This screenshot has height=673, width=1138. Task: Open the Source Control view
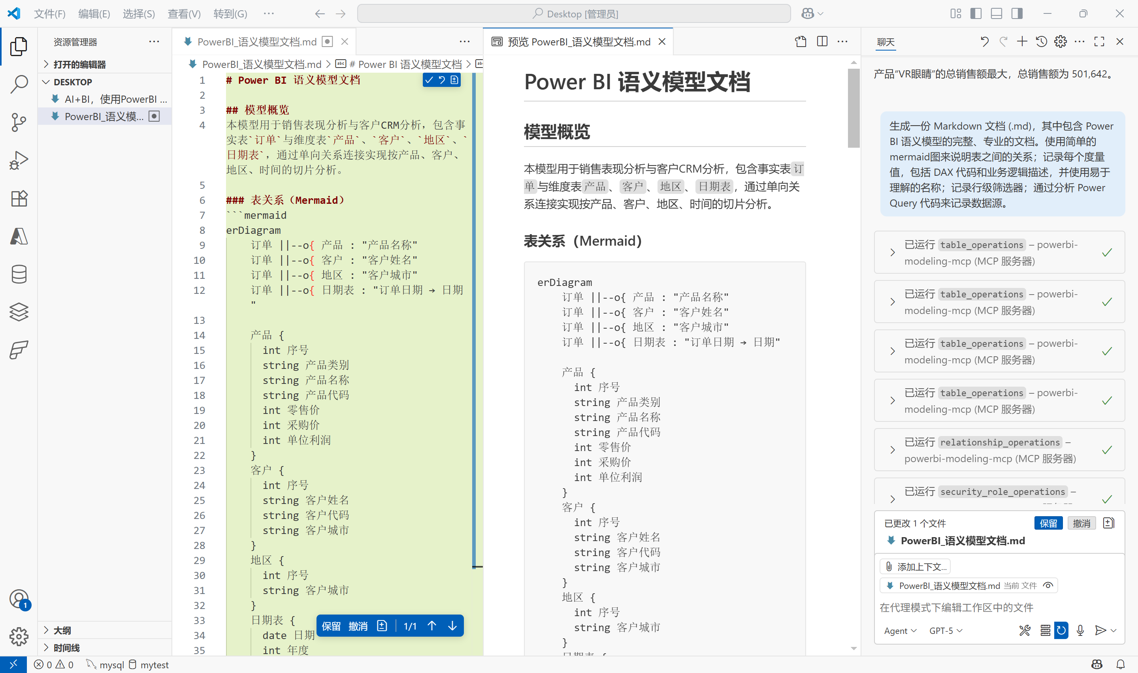coord(19,122)
